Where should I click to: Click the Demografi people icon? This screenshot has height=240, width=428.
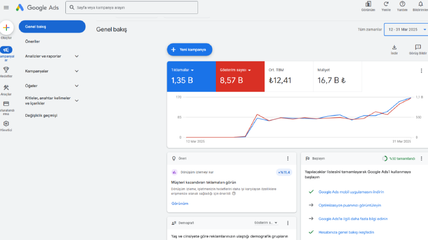point(174,223)
